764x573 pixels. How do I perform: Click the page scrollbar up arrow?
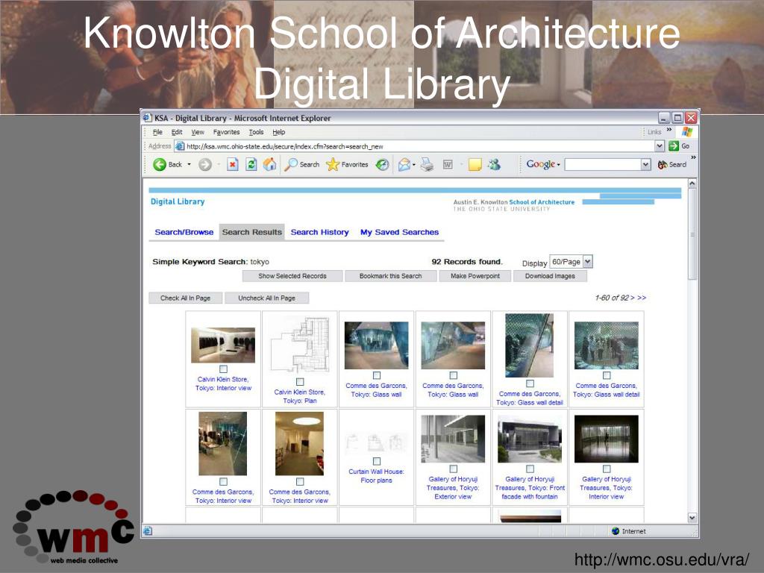pyautogui.click(x=692, y=184)
